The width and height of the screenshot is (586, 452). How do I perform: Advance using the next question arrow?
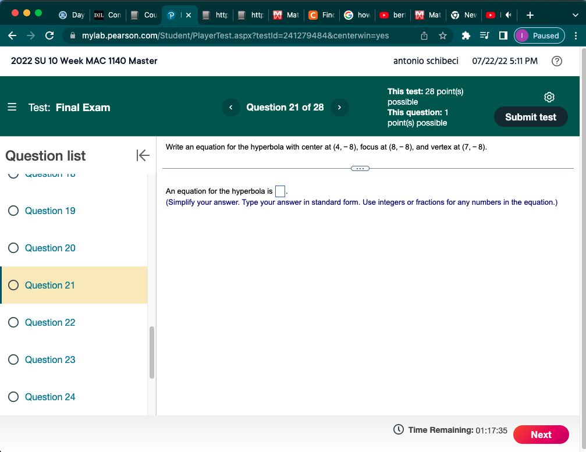coord(339,107)
